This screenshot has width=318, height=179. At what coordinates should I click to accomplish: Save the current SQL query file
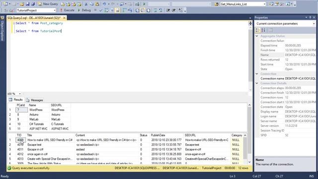(x=28, y=4)
